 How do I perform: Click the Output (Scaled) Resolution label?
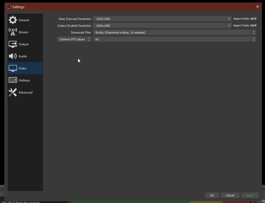coord(74,26)
